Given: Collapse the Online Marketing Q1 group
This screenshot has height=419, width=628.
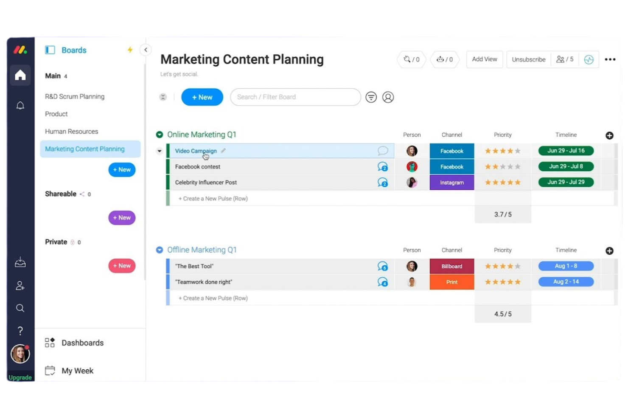Looking at the screenshot, I should coord(160,135).
